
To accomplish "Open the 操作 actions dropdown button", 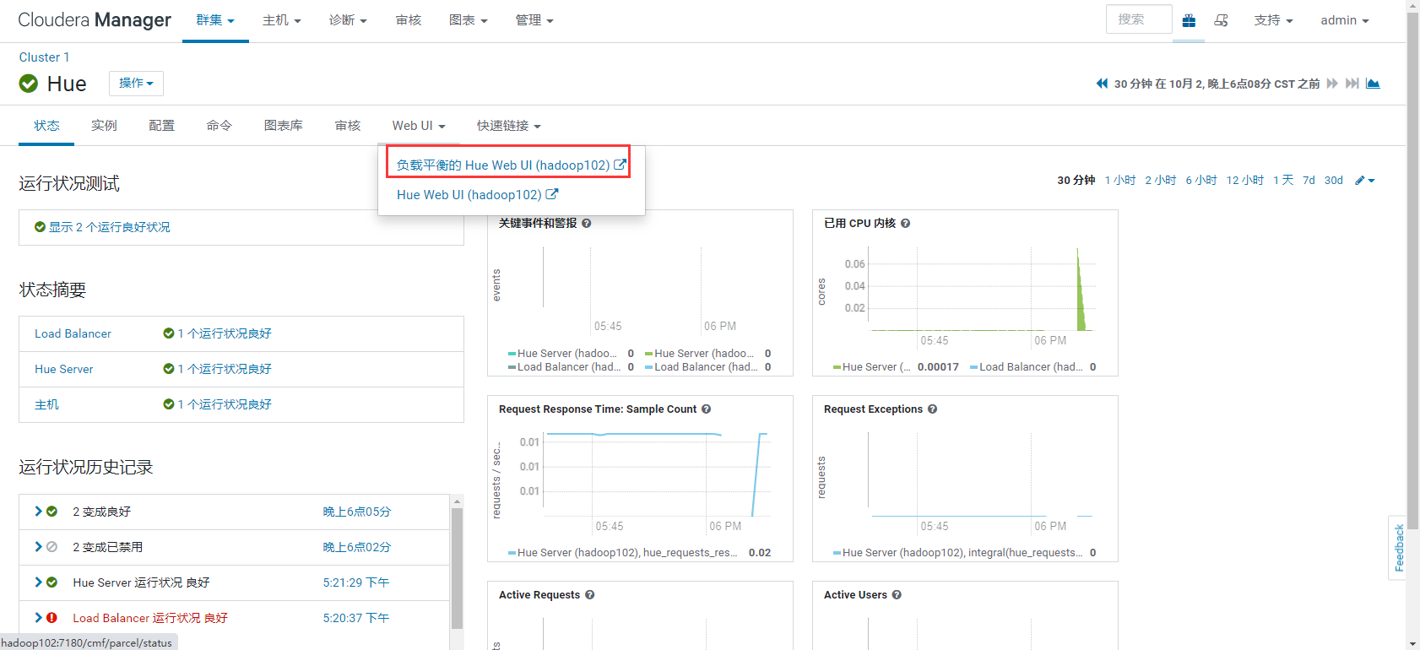I will coord(136,84).
